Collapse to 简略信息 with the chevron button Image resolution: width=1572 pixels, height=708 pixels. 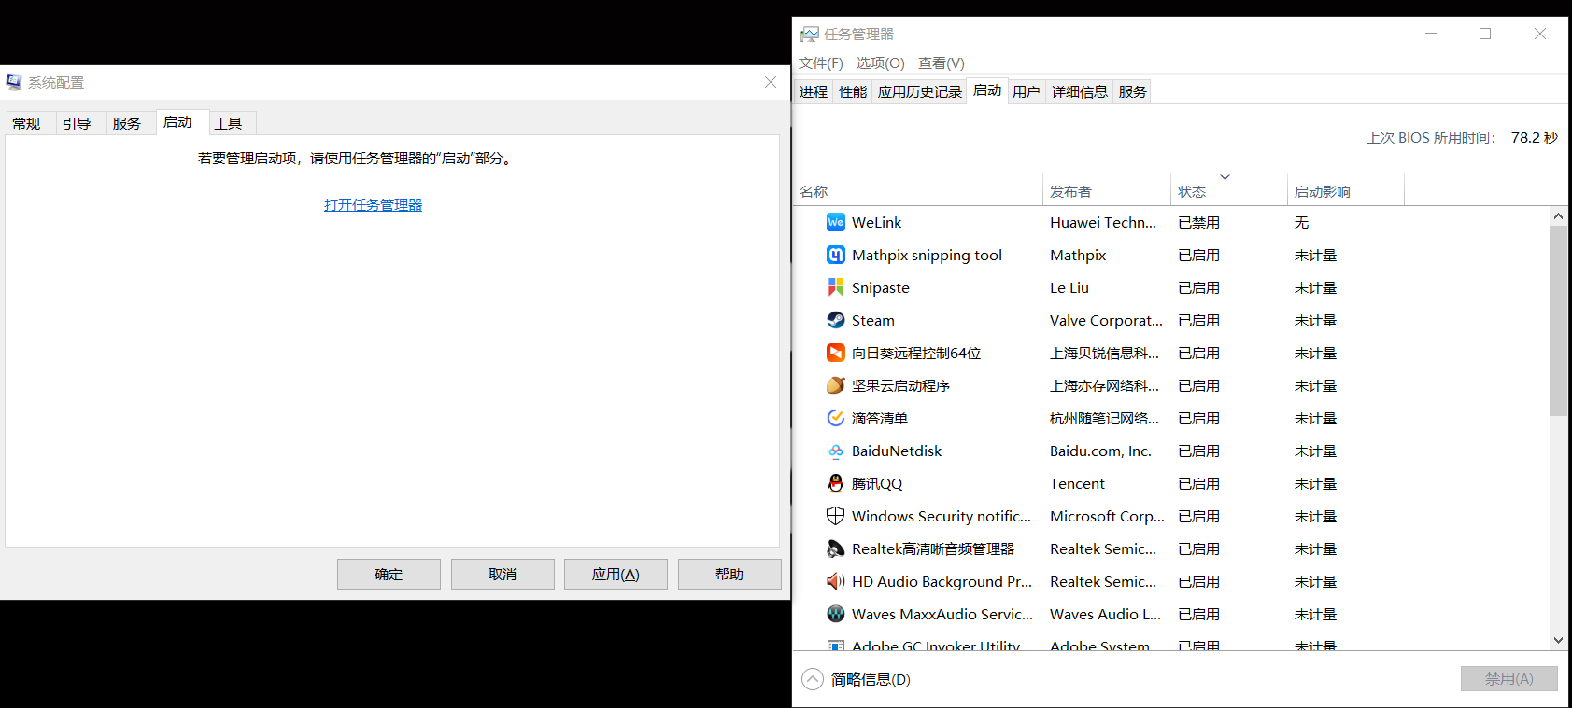click(813, 679)
